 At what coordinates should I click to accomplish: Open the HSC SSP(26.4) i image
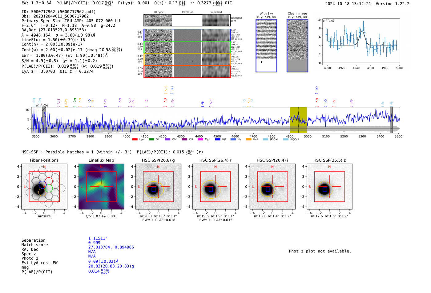click(x=272, y=187)
